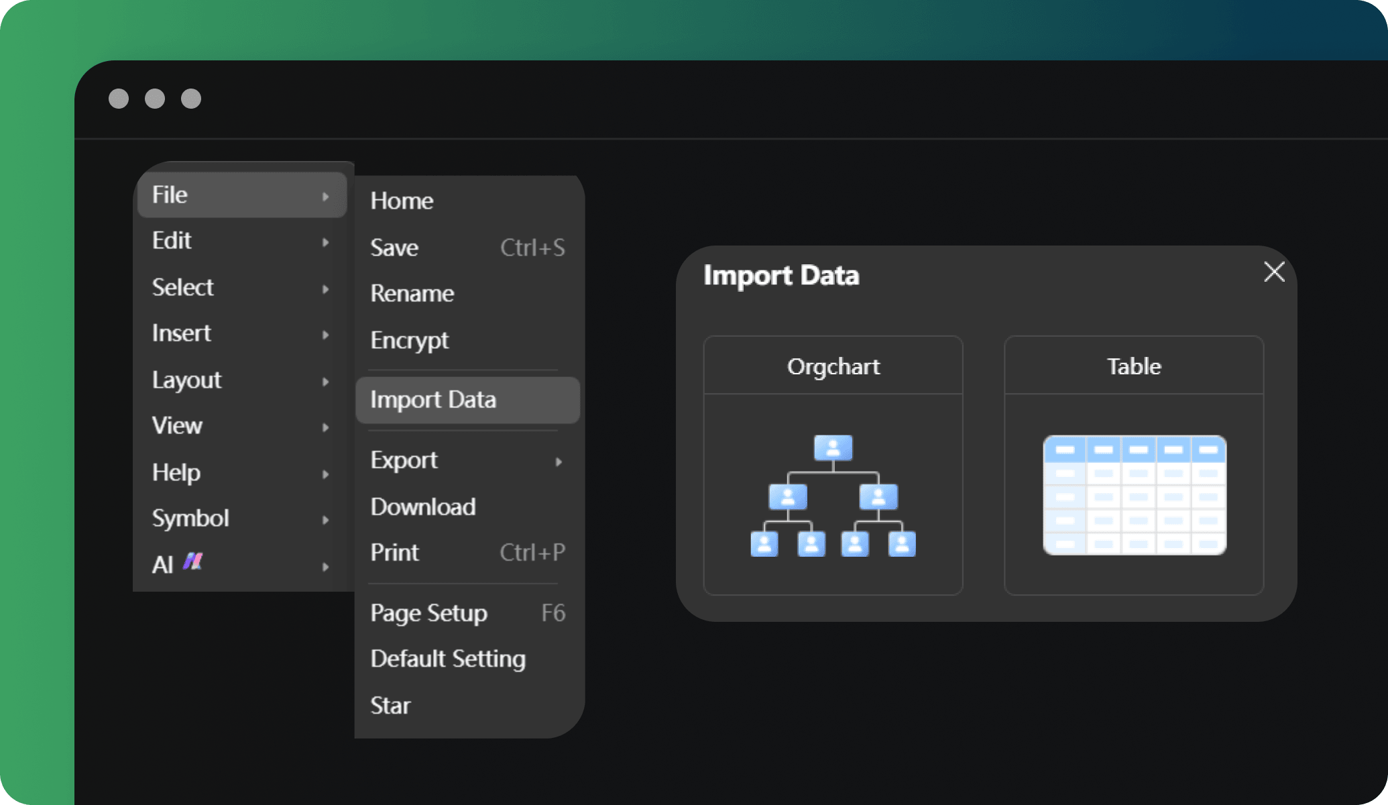Expand the File submenu arrow
Image resolution: width=1388 pixels, height=805 pixels.
click(x=329, y=195)
